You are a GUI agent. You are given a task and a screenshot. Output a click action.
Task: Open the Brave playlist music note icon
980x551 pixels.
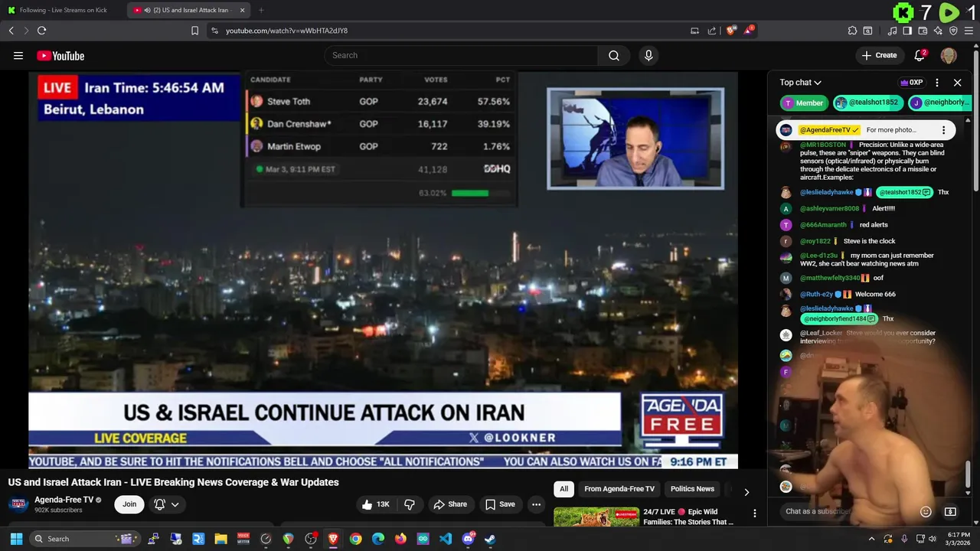tap(892, 31)
